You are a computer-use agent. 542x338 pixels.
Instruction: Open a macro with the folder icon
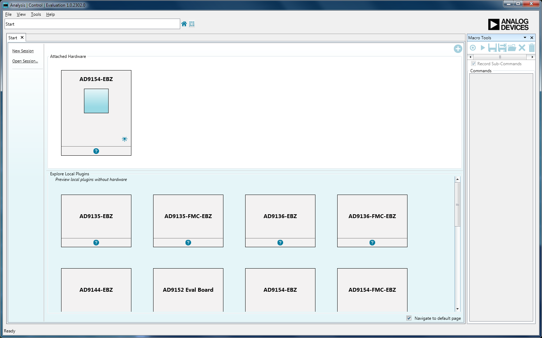tap(512, 48)
